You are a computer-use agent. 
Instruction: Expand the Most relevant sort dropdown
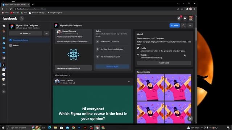click(x=62, y=75)
